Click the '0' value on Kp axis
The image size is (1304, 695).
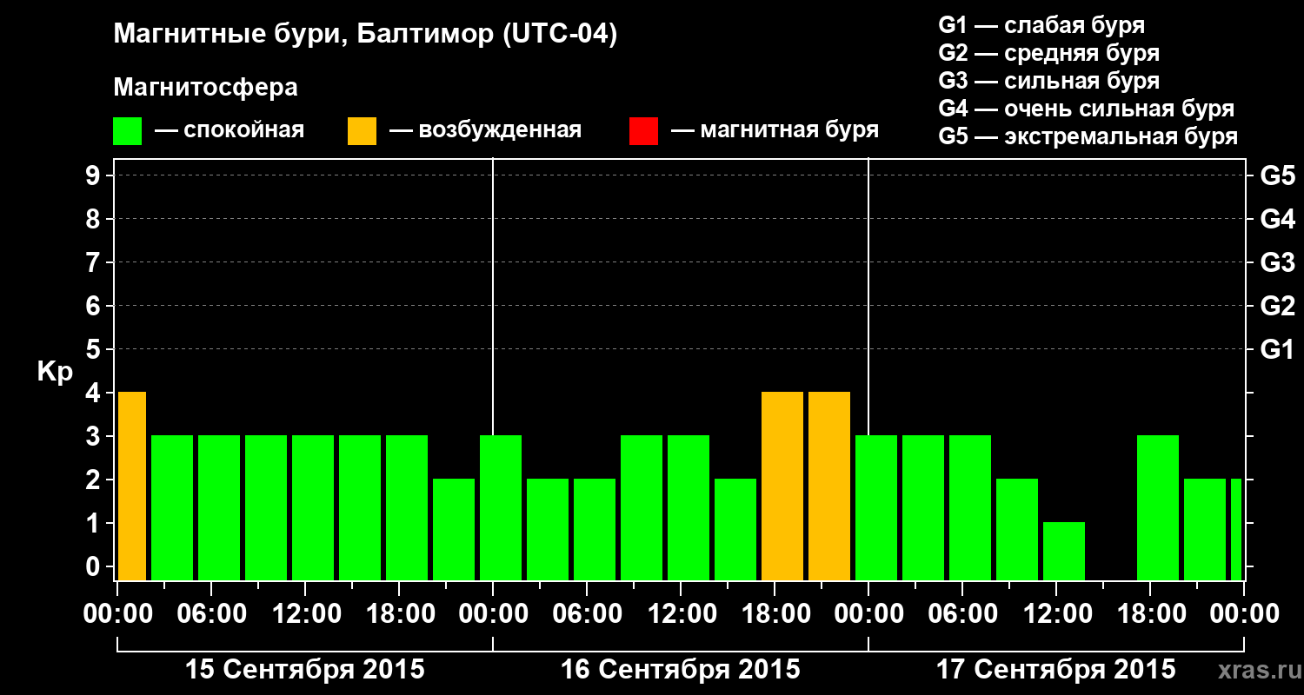95,566
